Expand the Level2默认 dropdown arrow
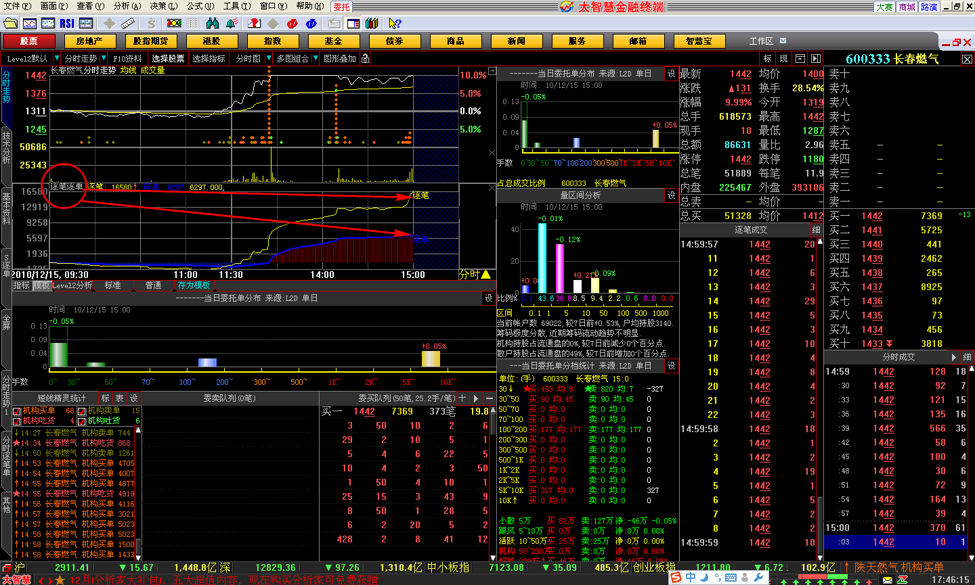Screen dimensions: 975x585 [x=56, y=59]
